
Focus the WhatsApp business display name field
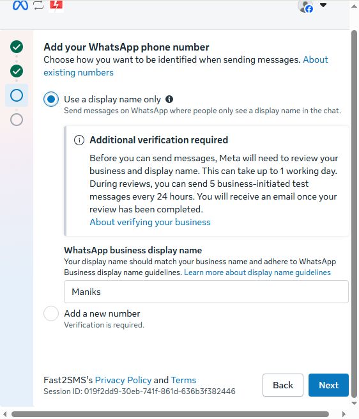206,292
